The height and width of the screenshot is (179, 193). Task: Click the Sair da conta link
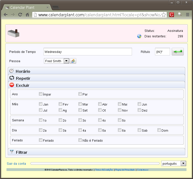[16, 163]
